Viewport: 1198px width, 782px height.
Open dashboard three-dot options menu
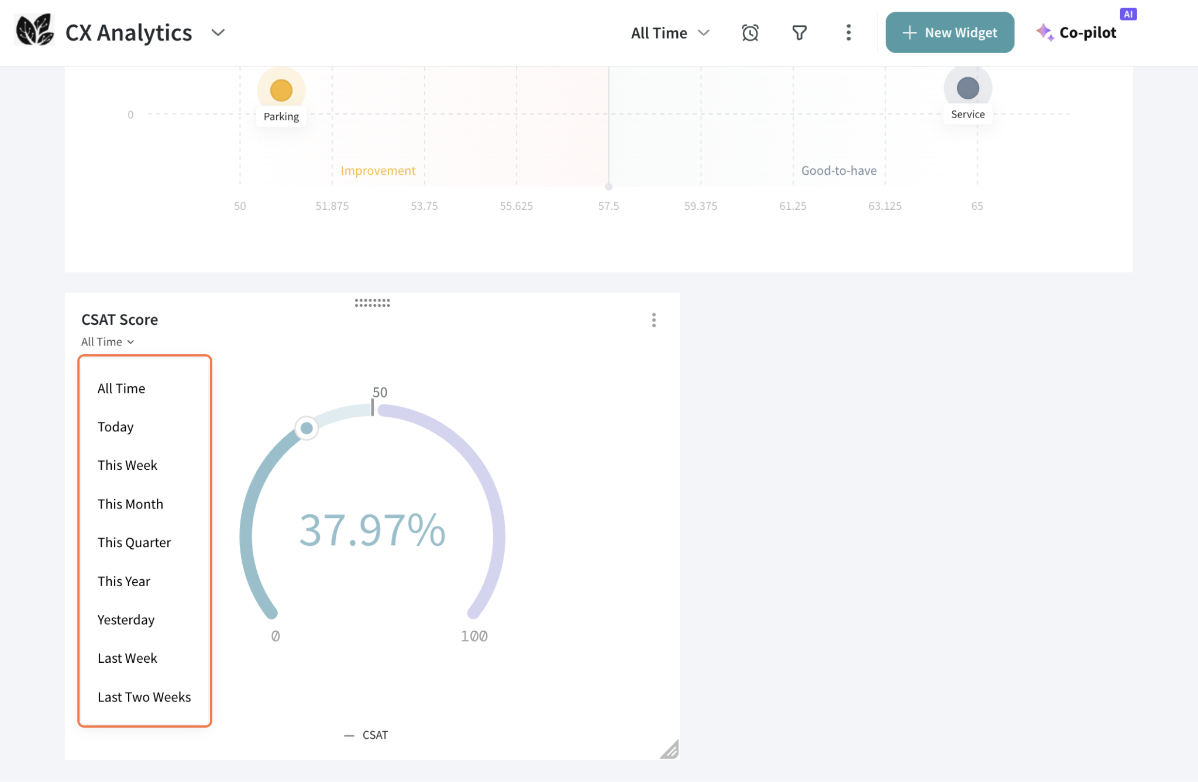pyautogui.click(x=848, y=33)
